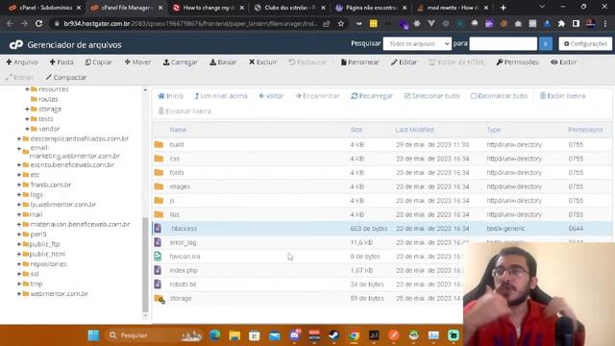Select the images folder icon

coord(159,186)
